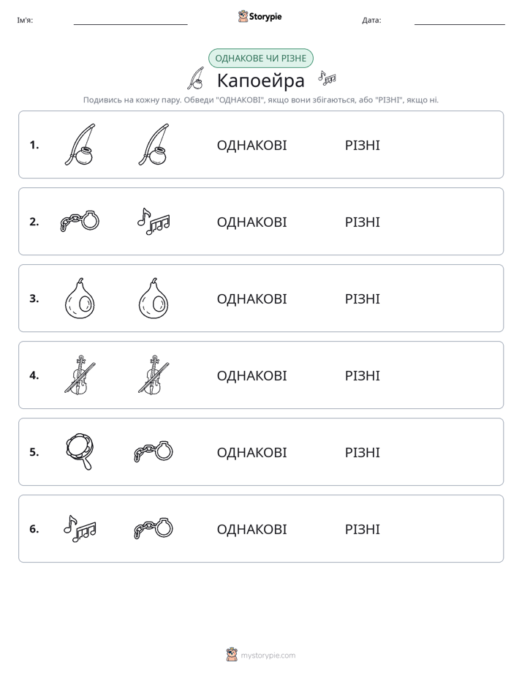Click the ОДНАКОВЕ ЧИ РІЗНЕ green badge
Image resolution: width=522 pixels, height=676 pixels.
(260, 59)
